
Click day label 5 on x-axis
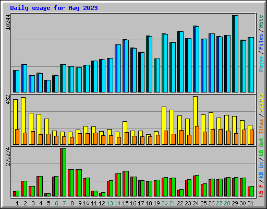48,203
